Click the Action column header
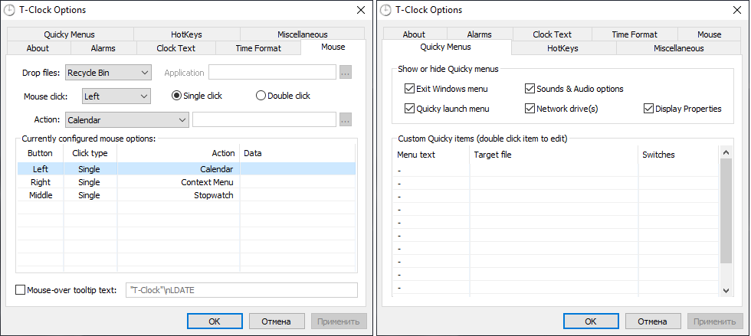Viewport: 751px width, 336px height. click(179, 153)
